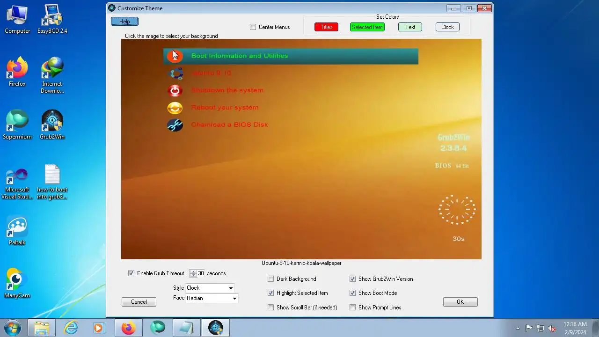
Task: Click the '30s' countdown text in preview
Action: coord(459,239)
